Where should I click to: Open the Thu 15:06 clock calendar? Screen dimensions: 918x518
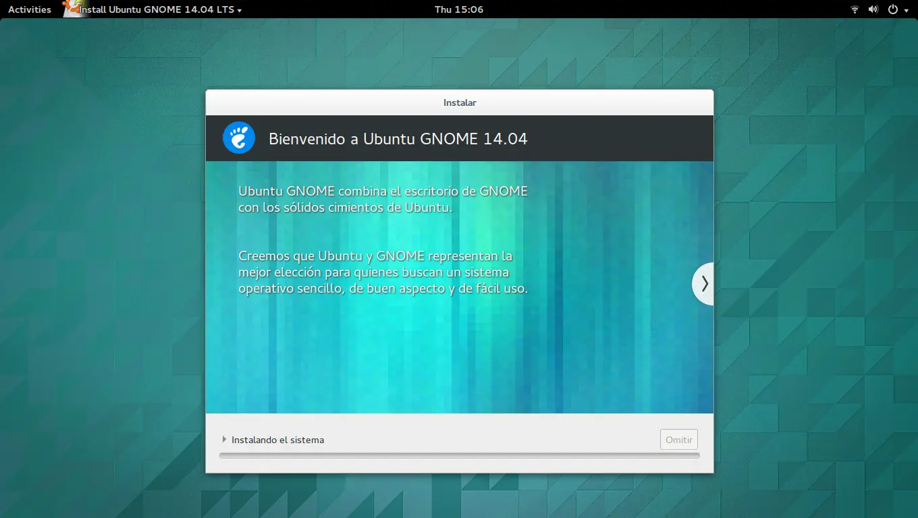[459, 9]
